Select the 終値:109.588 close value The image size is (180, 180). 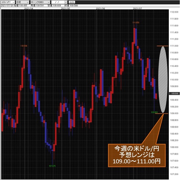(71, 5)
